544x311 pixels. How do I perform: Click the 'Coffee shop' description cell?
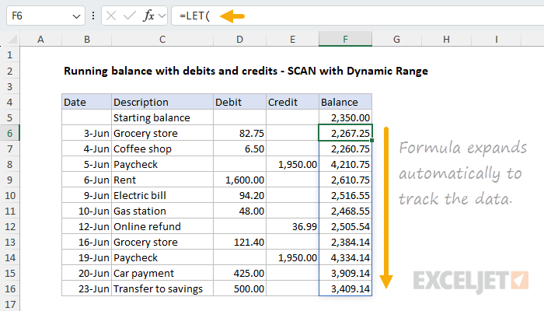162,149
